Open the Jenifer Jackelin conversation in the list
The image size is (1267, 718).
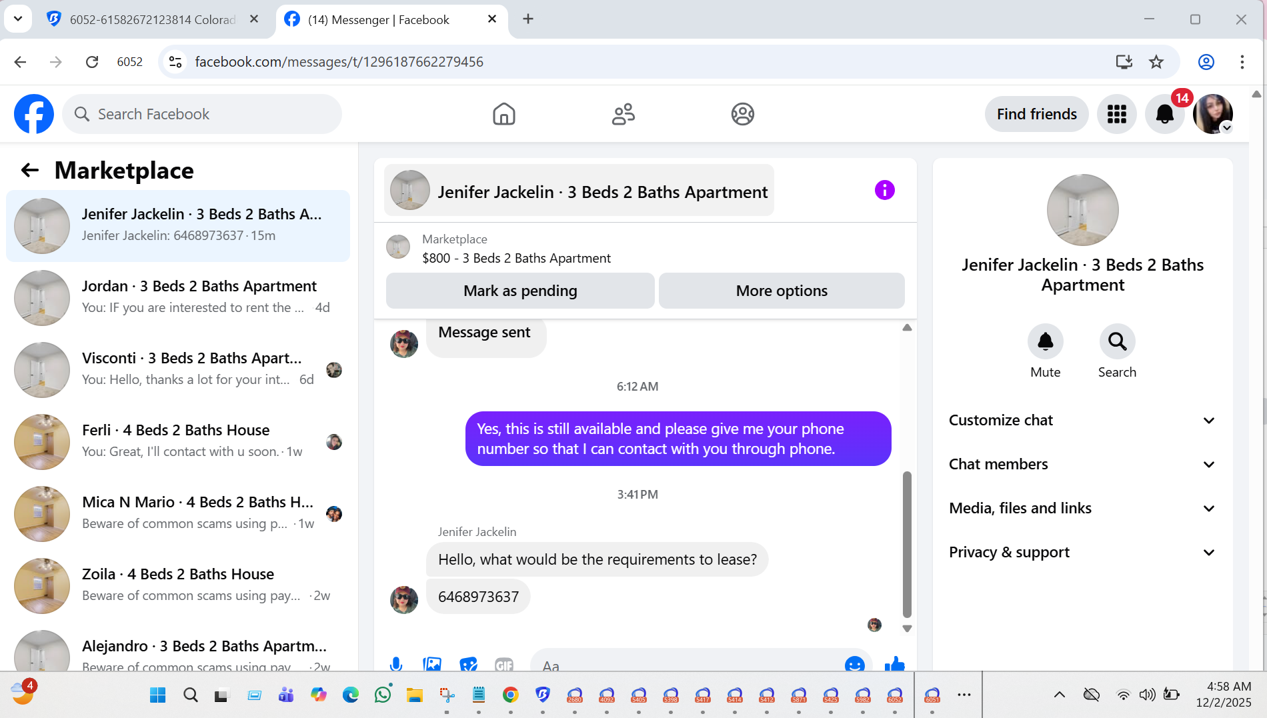(x=178, y=226)
